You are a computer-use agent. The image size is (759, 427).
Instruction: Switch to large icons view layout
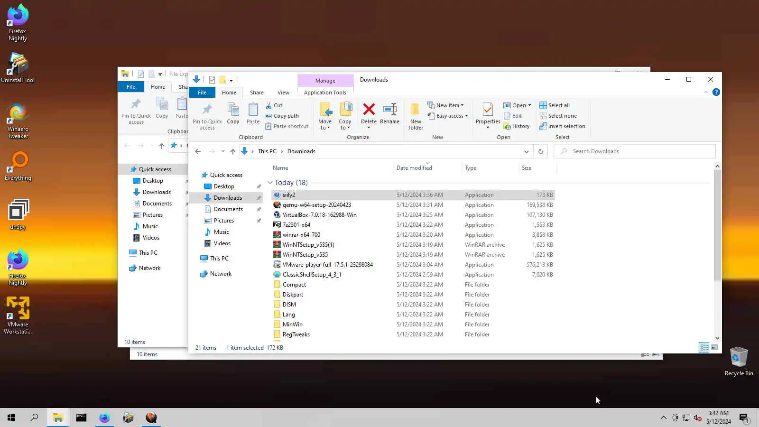(714, 348)
